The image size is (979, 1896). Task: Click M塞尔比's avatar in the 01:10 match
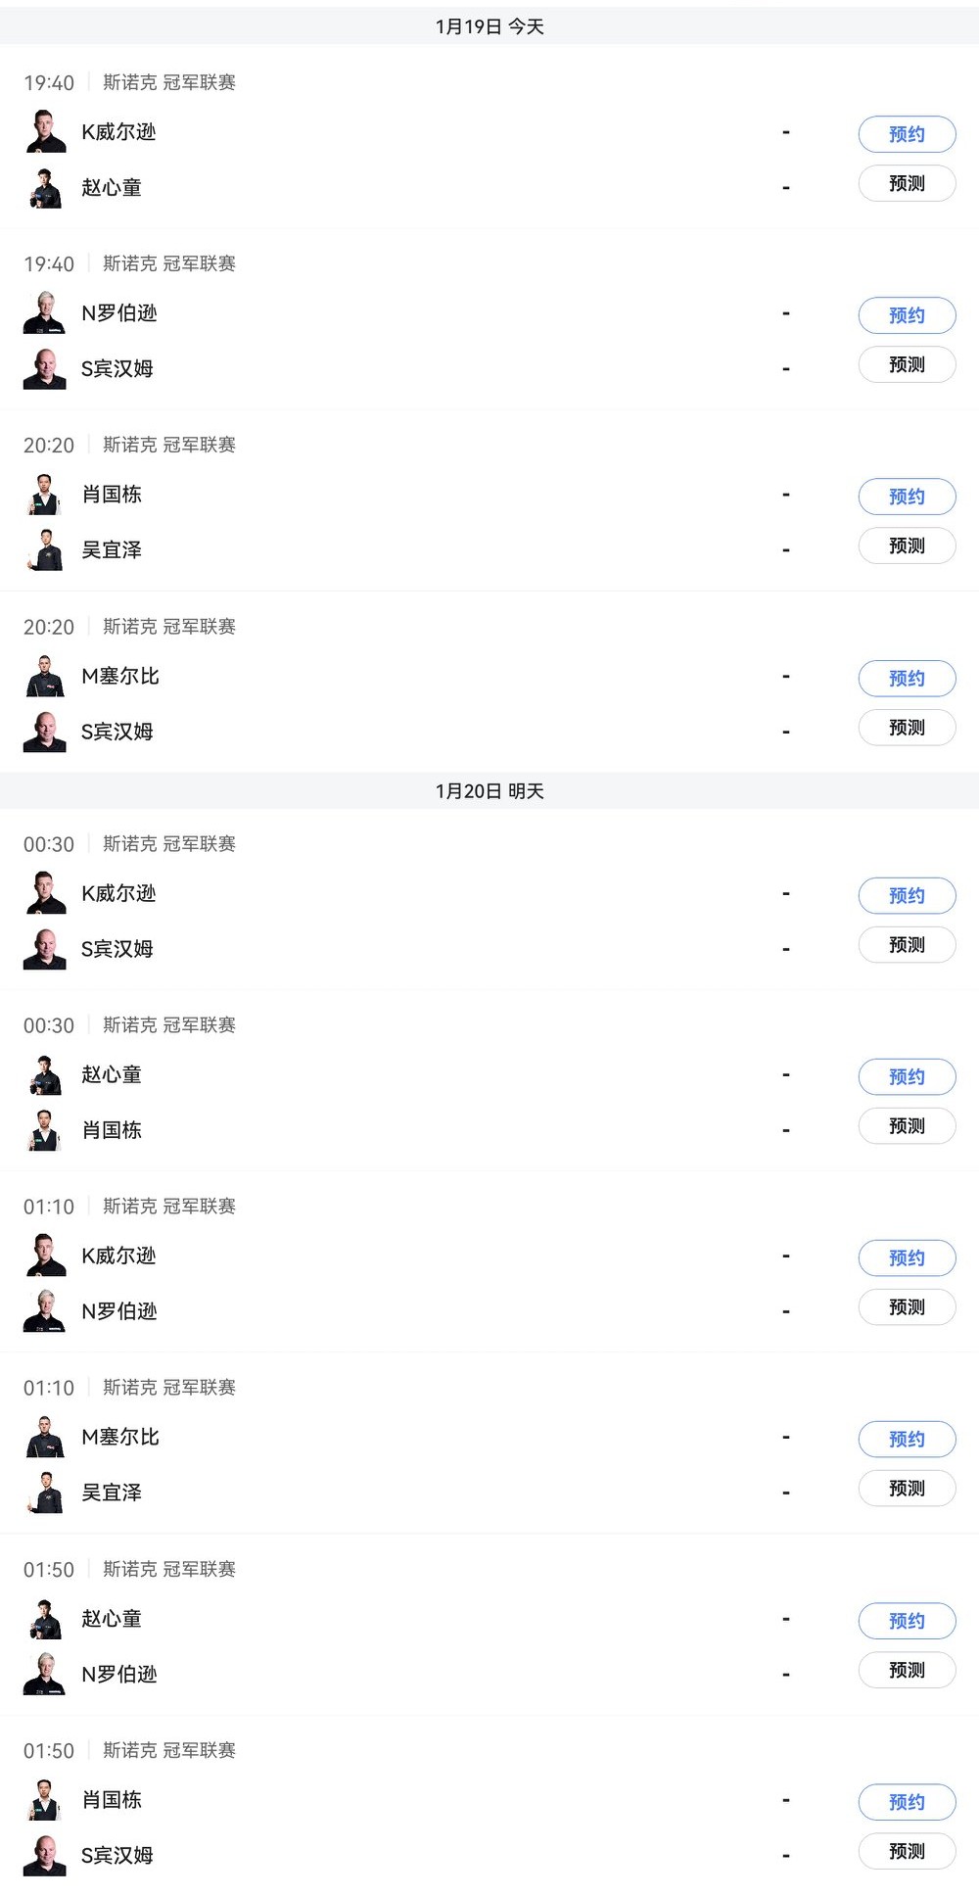click(x=45, y=1437)
